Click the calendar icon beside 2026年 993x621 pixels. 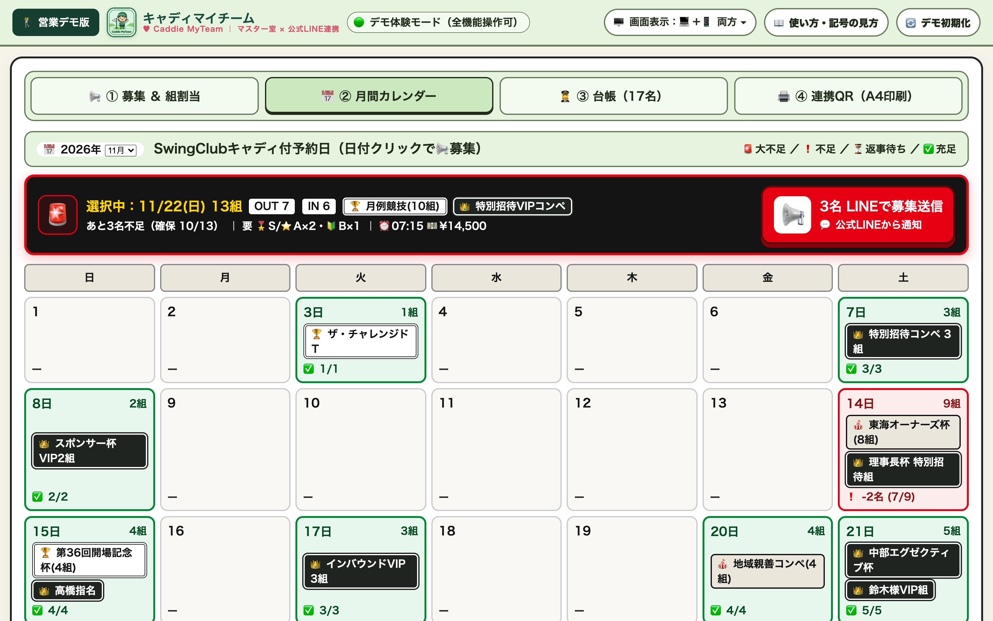tap(49, 149)
